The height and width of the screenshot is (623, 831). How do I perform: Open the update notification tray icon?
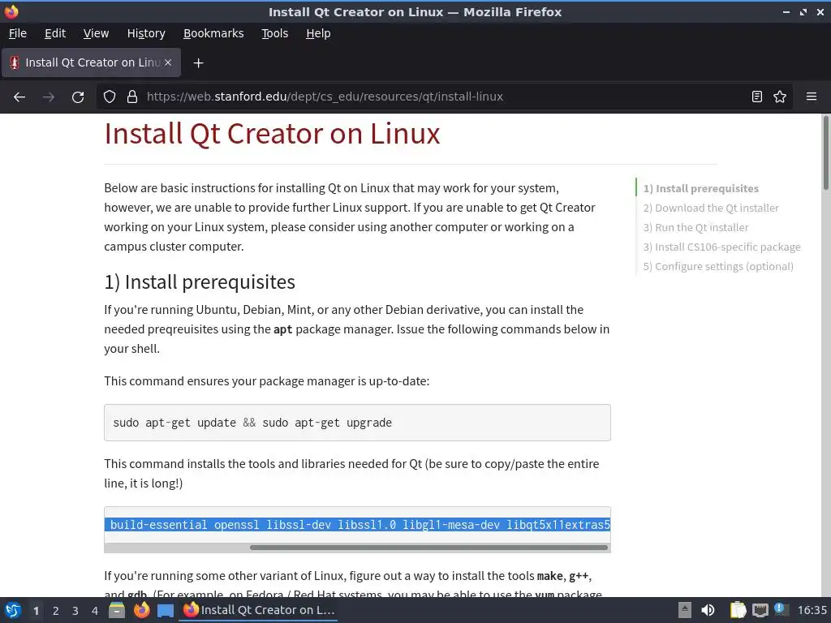[x=781, y=609]
